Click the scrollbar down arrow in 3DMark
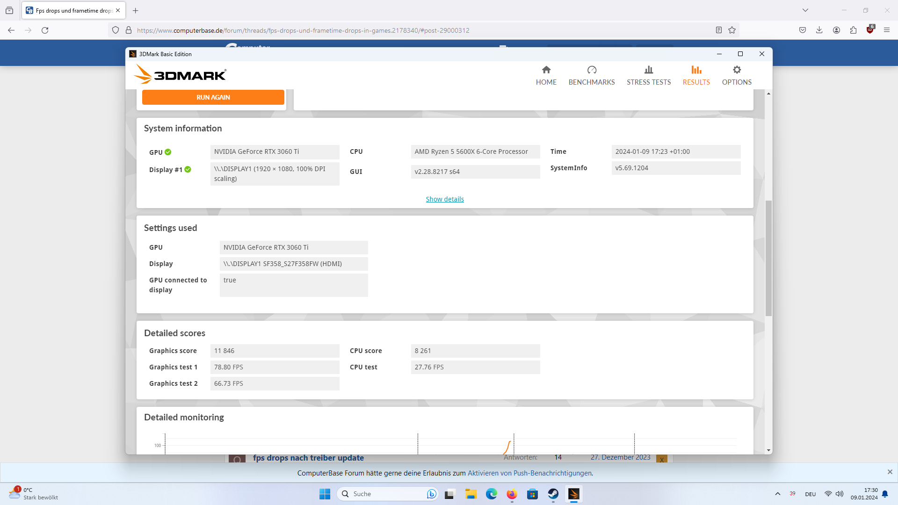The image size is (898, 505). click(x=768, y=450)
